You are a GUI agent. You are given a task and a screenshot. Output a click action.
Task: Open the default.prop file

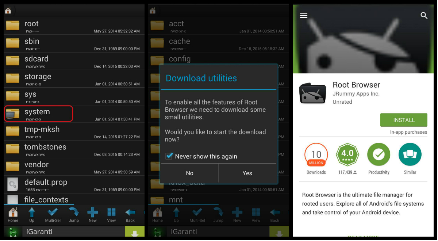coord(74,184)
